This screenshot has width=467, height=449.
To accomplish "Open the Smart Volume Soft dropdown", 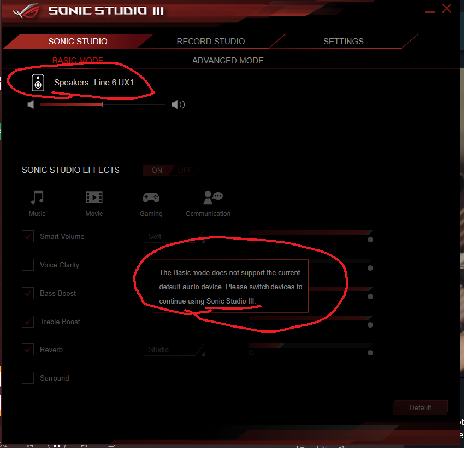I will tap(174, 237).
